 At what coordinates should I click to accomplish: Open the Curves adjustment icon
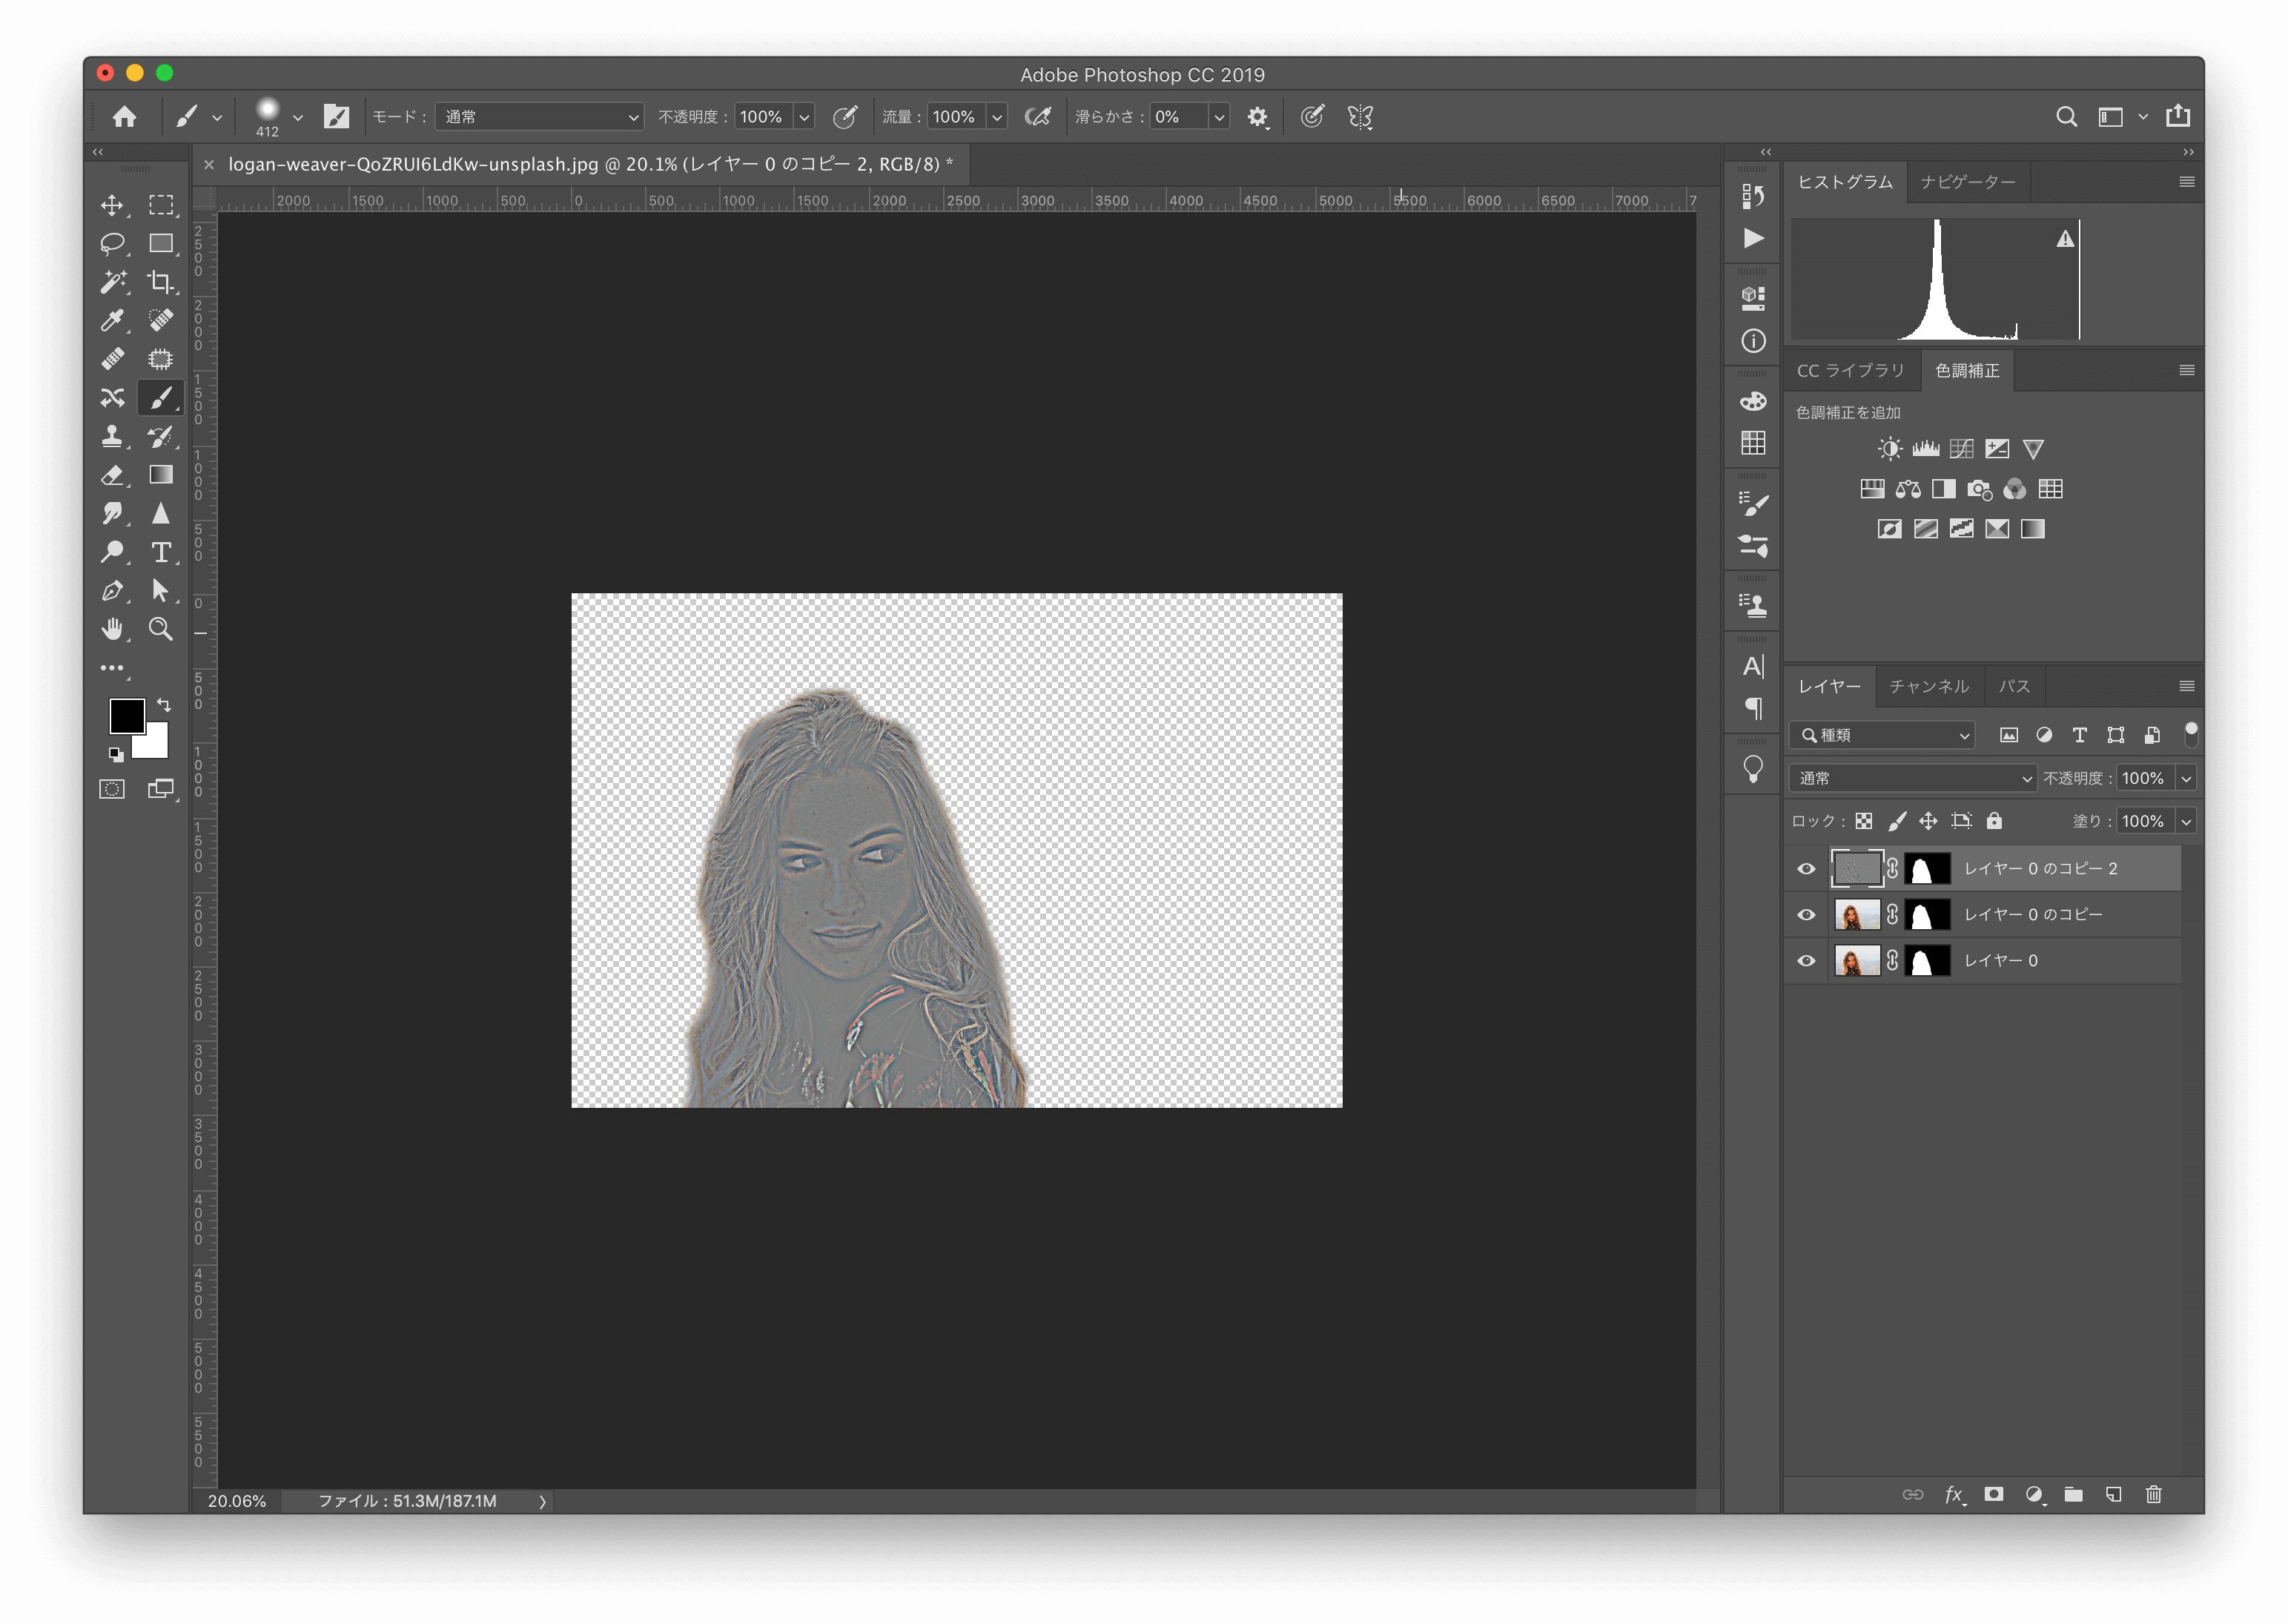[1960, 448]
